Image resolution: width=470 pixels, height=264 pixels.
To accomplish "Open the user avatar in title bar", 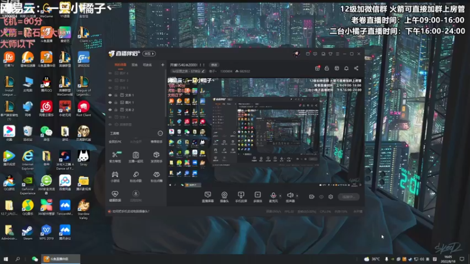I will 296,54.
